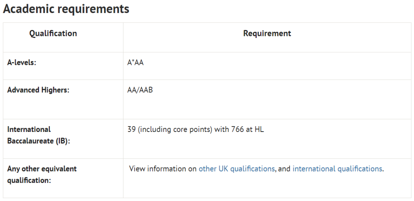Open the other UK qualifications link

coord(237,169)
